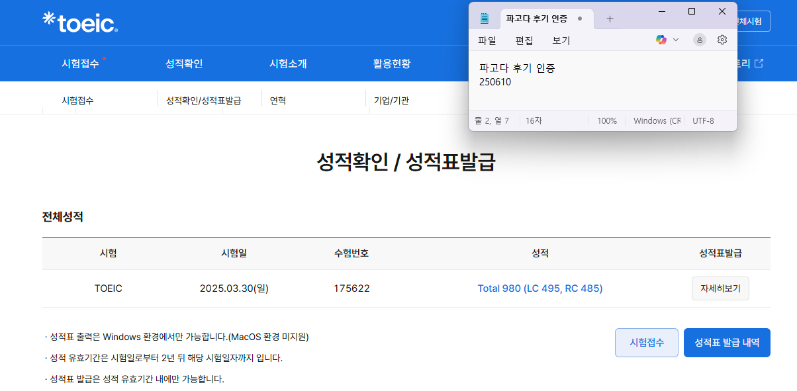Close the Notepad window
This screenshot has height=391, width=797.
click(722, 11)
